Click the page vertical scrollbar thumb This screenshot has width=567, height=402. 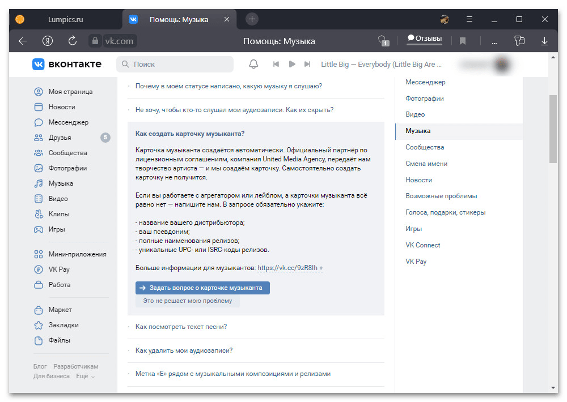[553, 129]
